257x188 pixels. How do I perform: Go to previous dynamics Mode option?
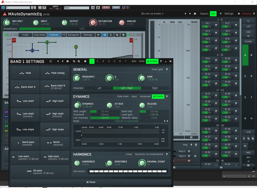(165, 121)
